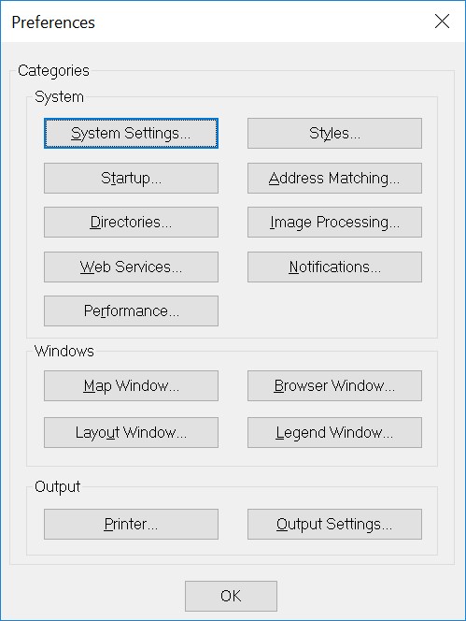Open Image Processing preferences

(x=334, y=223)
